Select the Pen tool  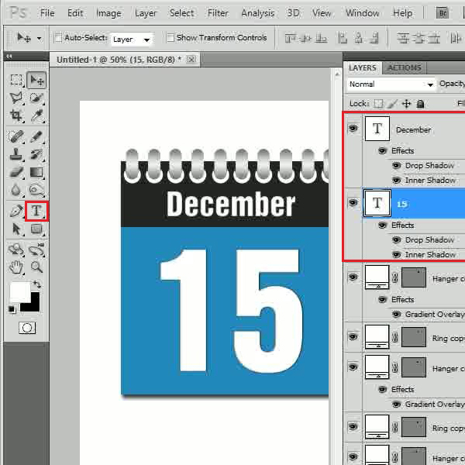16,211
